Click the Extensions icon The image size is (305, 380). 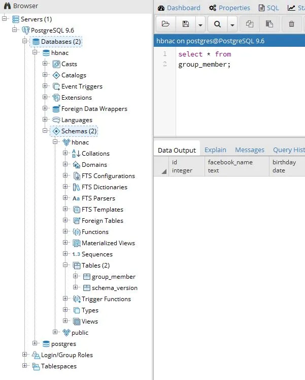(56, 98)
